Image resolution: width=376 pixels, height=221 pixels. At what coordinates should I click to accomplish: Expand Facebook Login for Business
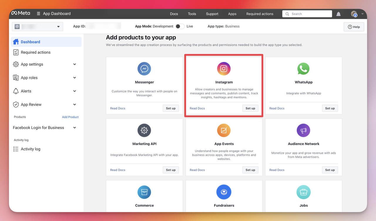click(x=75, y=128)
